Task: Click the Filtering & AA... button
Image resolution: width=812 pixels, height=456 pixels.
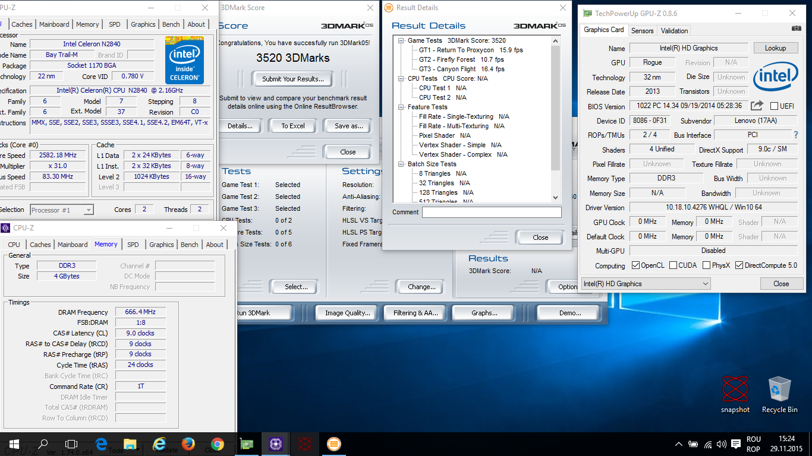Action: pos(416,313)
